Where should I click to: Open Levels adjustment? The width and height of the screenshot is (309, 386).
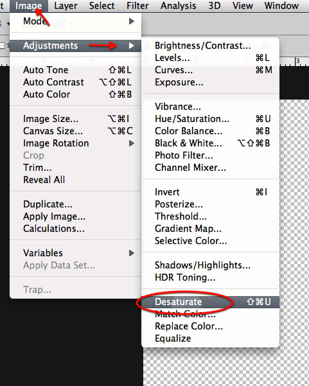point(211,58)
